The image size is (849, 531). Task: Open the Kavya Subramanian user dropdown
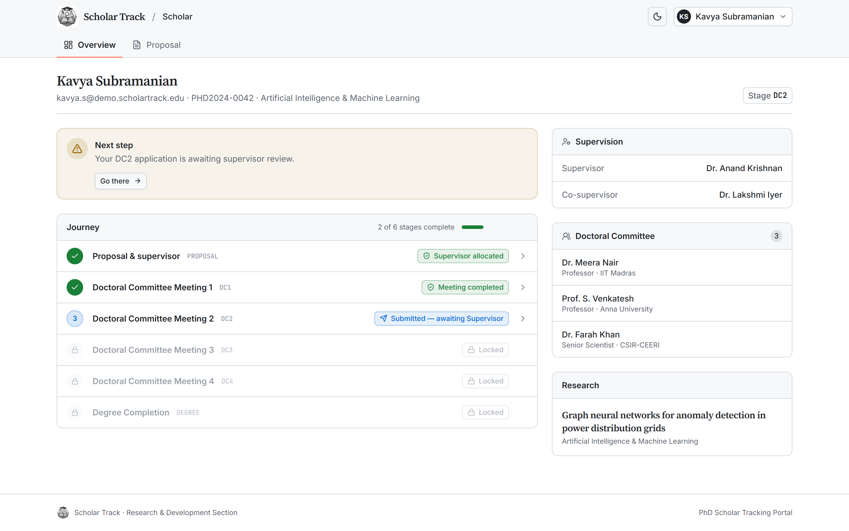(x=733, y=17)
